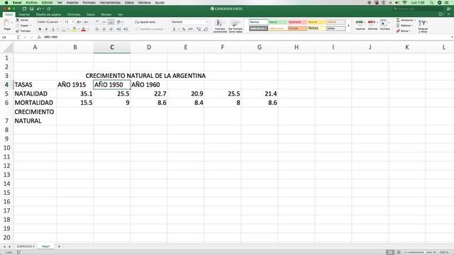Open the Herramientas menu in menu bar
Viewport: 454px width, 255px height.
(x=110, y=2)
